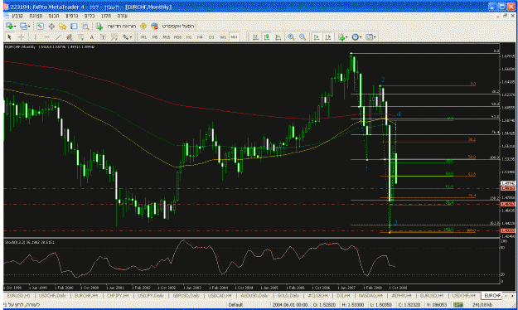The image size is (518, 310).
Task: Click the Stoch indicator label in subwindow
Action: tap(30, 242)
